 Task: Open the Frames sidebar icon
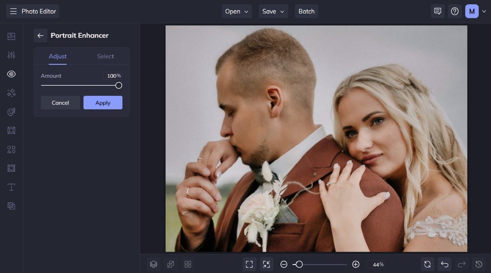pos(11,131)
